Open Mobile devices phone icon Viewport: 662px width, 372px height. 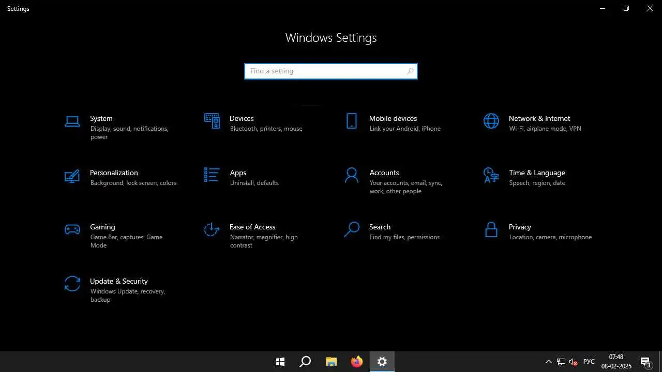pyautogui.click(x=352, y=121)
